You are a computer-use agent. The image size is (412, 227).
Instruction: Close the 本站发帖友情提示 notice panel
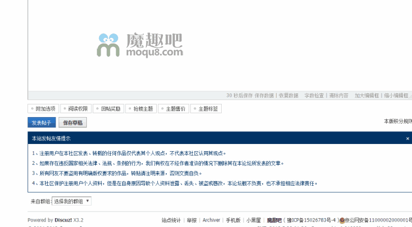click(x=408, y=139)
